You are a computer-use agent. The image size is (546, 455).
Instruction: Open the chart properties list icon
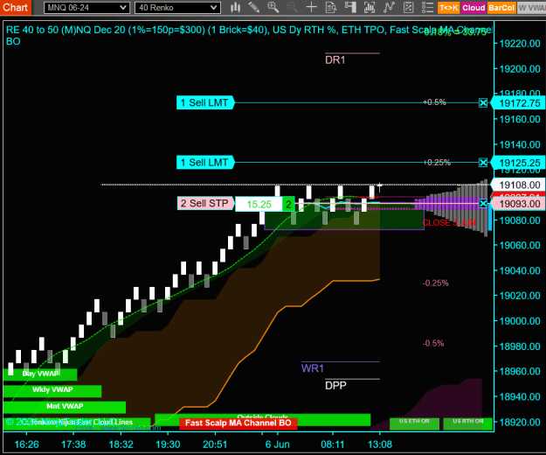[x=427, y=7]
